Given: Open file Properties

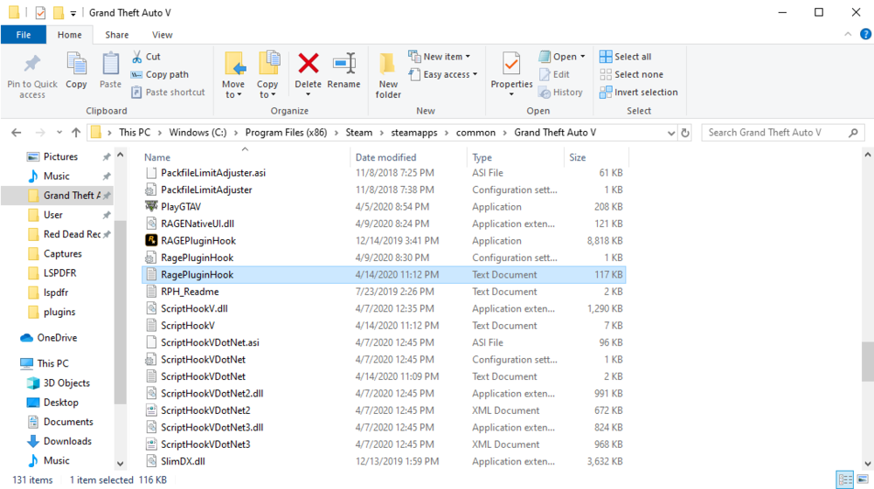Looking at the screenshot, I should tap(511, 68).
